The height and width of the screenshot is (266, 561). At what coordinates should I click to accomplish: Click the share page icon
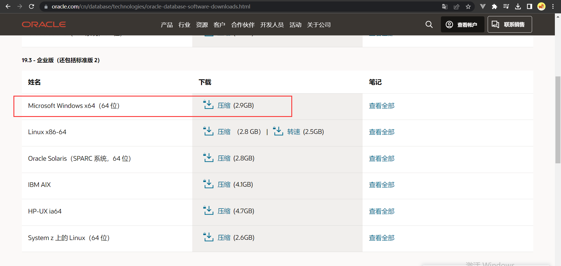pos(456,6)
